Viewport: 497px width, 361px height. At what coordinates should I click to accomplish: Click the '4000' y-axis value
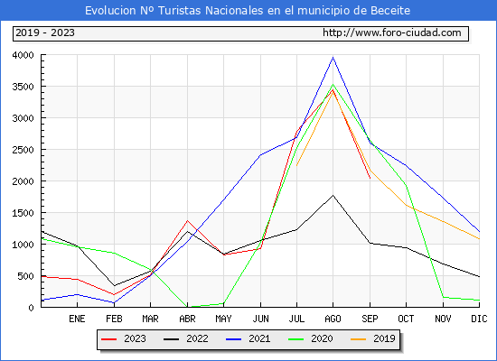pos(23,55)
